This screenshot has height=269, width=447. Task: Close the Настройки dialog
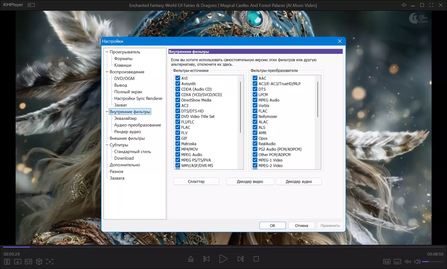pyautogui.click(x=340, y=41)
